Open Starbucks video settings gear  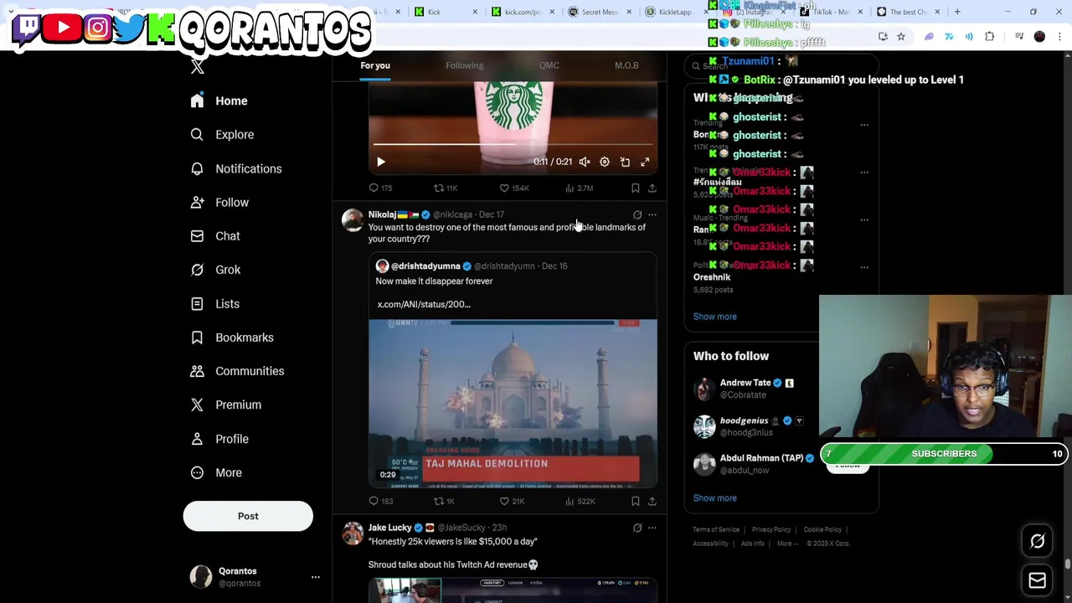(x=605, y=162)
